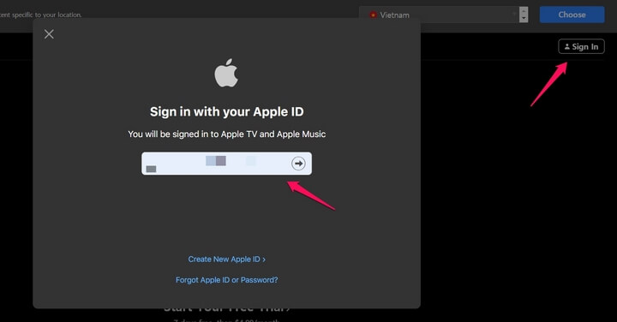
Task: Click the blue Choose button
Action: (x=572, y=15)
